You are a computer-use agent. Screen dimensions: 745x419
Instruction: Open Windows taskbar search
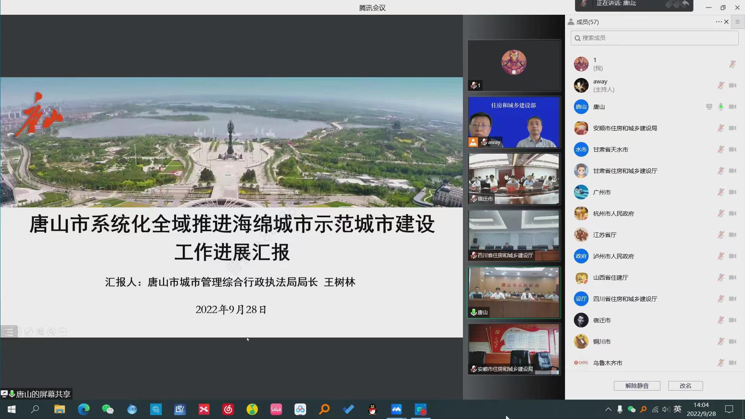(x=35, y=409)
